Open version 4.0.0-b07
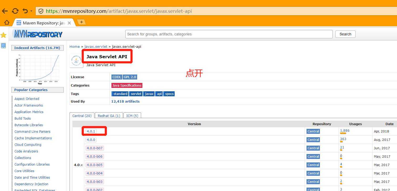 94,148
